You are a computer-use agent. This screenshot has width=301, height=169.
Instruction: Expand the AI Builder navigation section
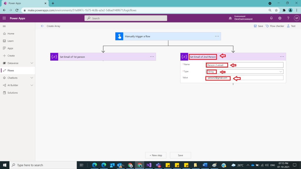[x=32, y=85]
